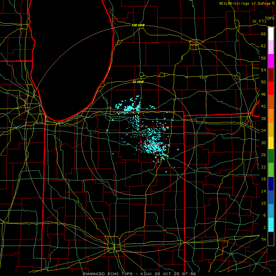276x276 pixels.
Task: Click the magenta swatch between 54 and 58
Action: [x=271, y=61]
